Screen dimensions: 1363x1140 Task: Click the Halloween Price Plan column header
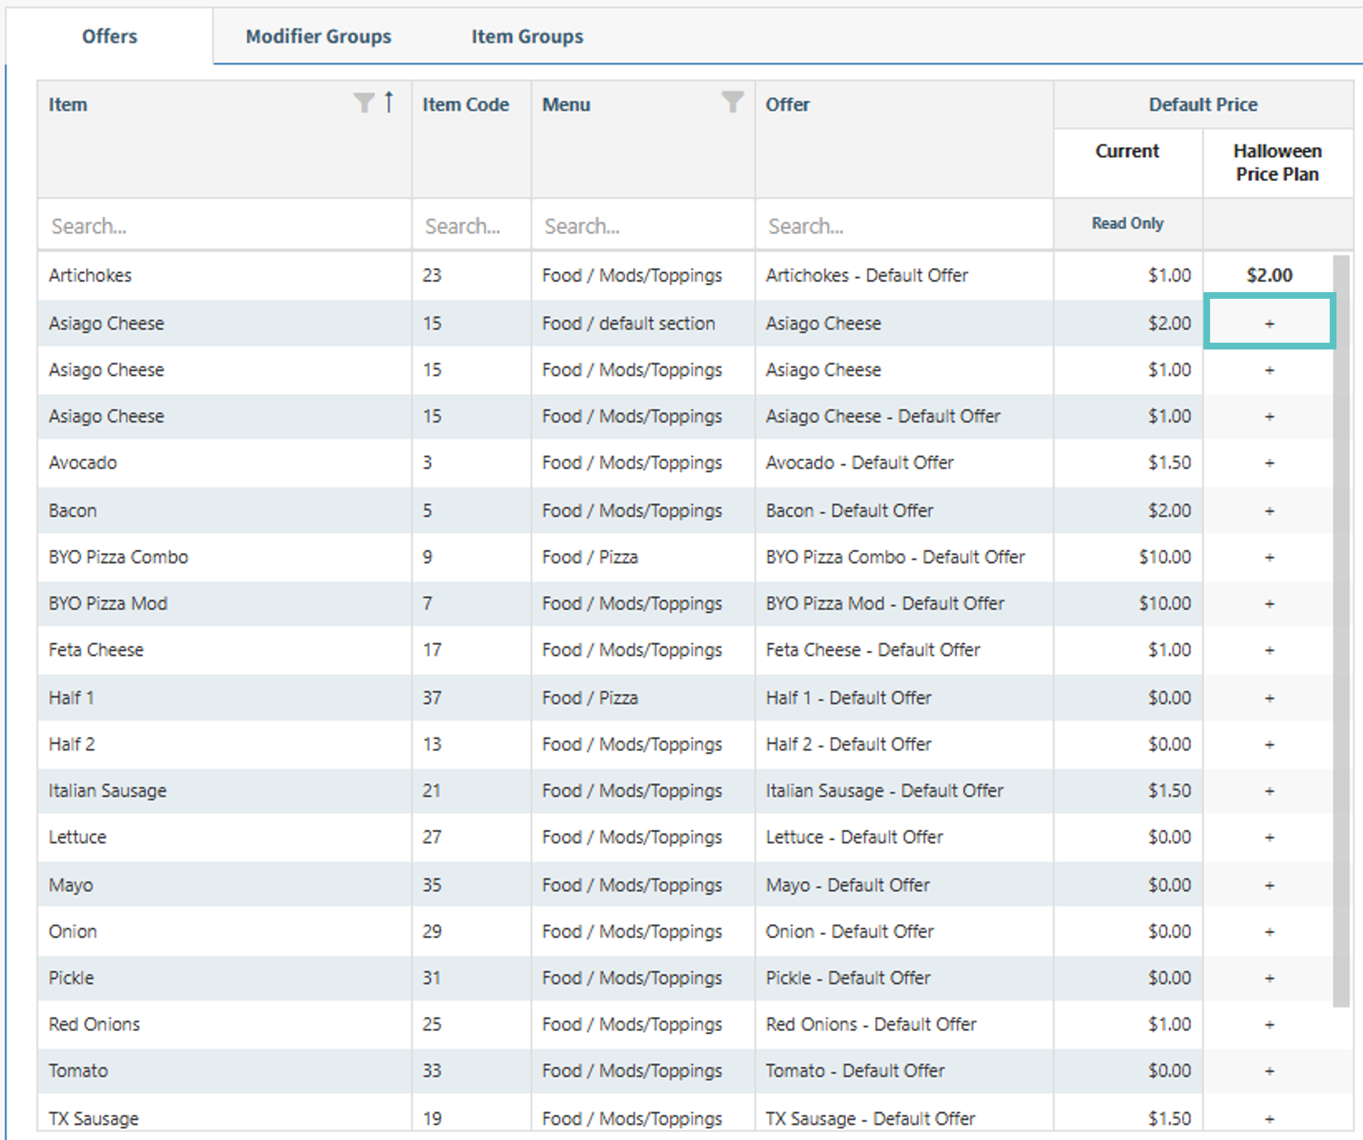pos(1277,162)
